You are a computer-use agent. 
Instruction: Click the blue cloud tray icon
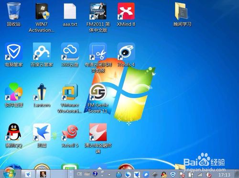pos(146,175)
